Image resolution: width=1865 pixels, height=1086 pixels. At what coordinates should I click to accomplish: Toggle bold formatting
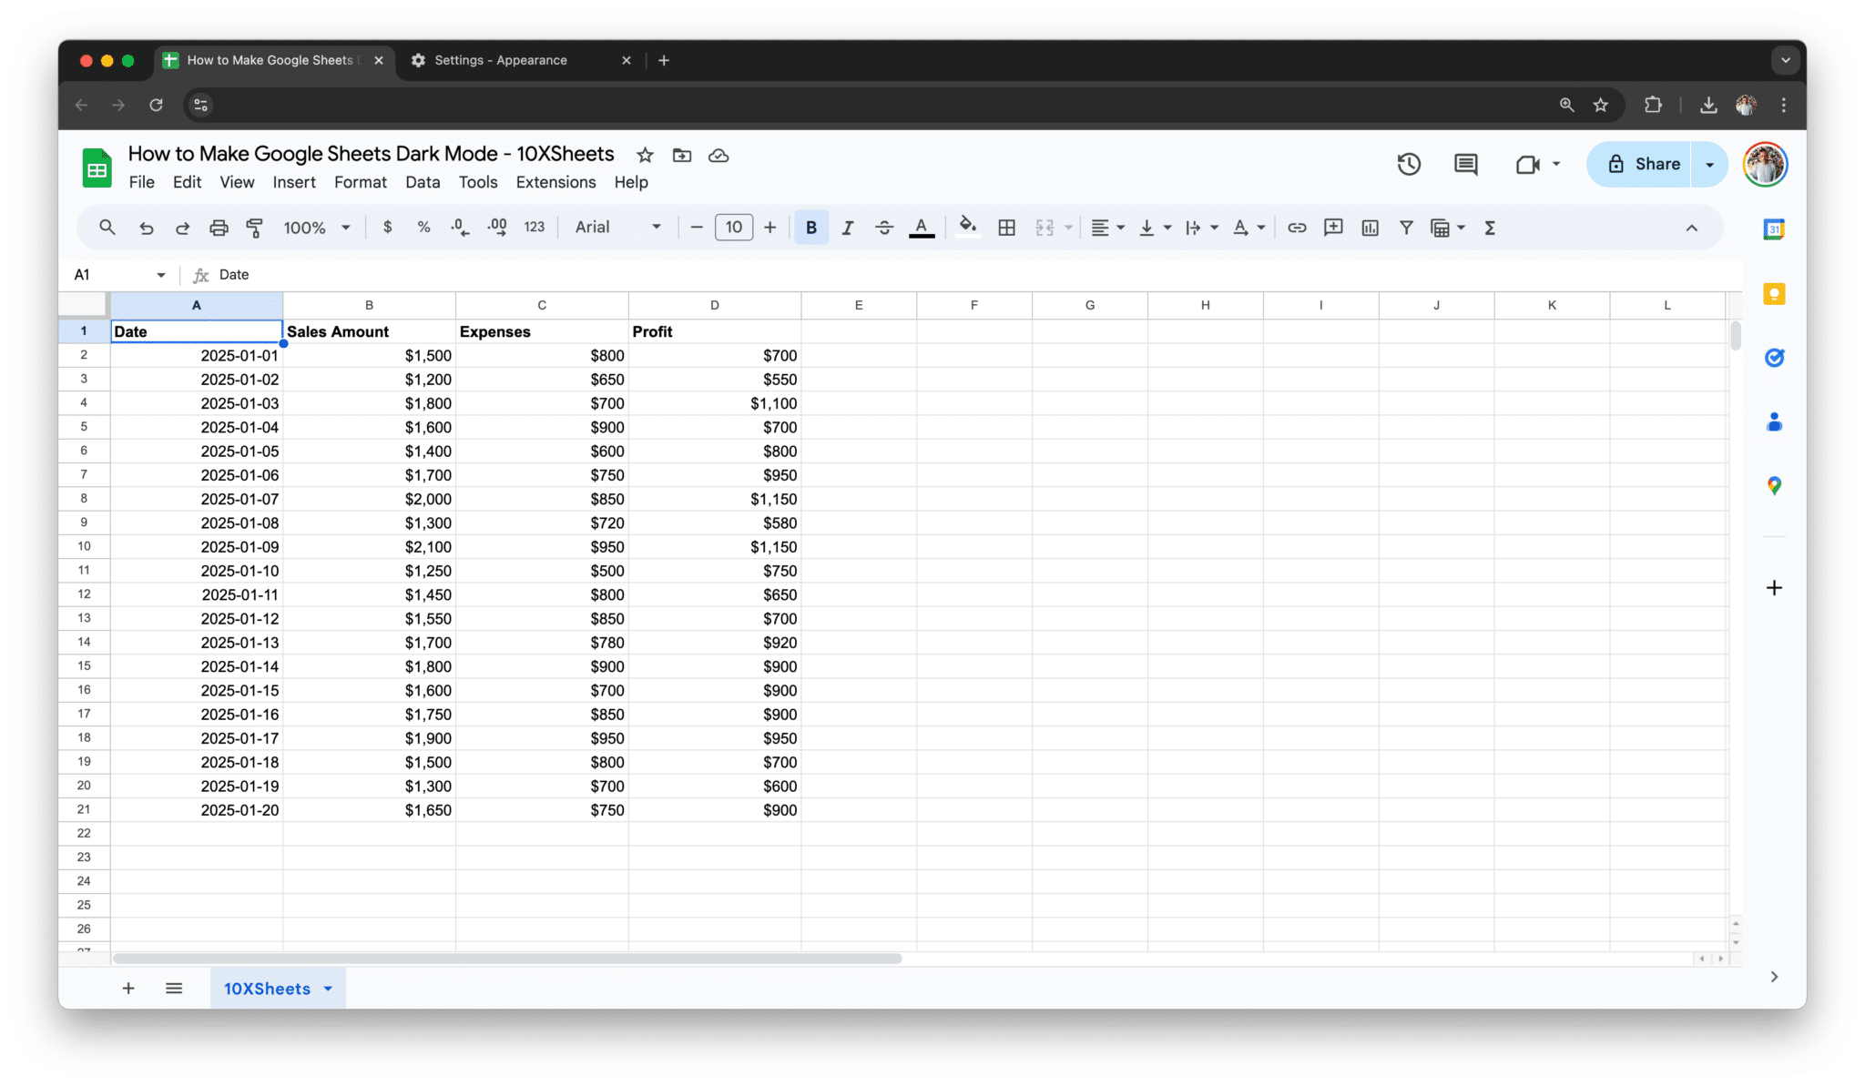[811, 228]
